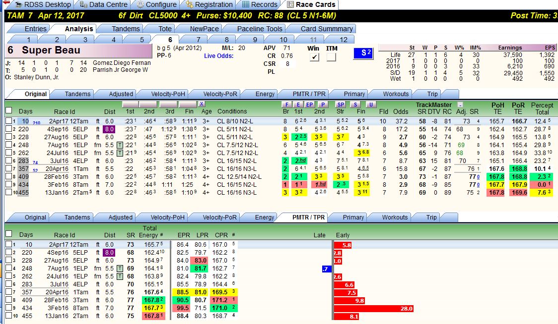558x324 pixels.
Task: Check upper table row 10 13Jan16 checkbox
Action: coord(8,192)
